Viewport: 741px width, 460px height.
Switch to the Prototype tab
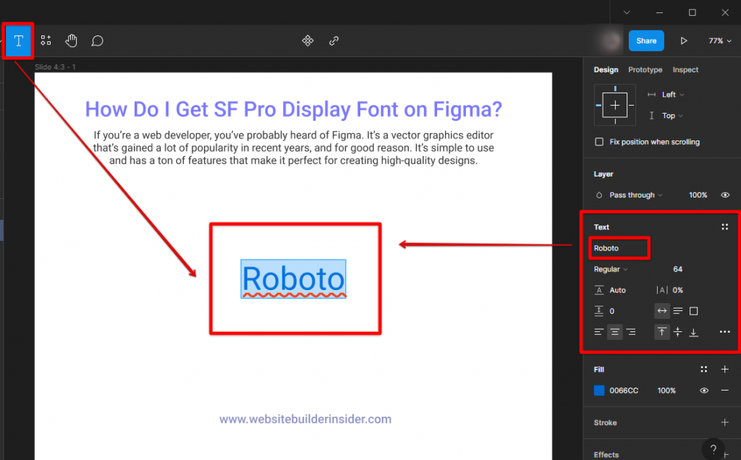[x=645, y=69]
